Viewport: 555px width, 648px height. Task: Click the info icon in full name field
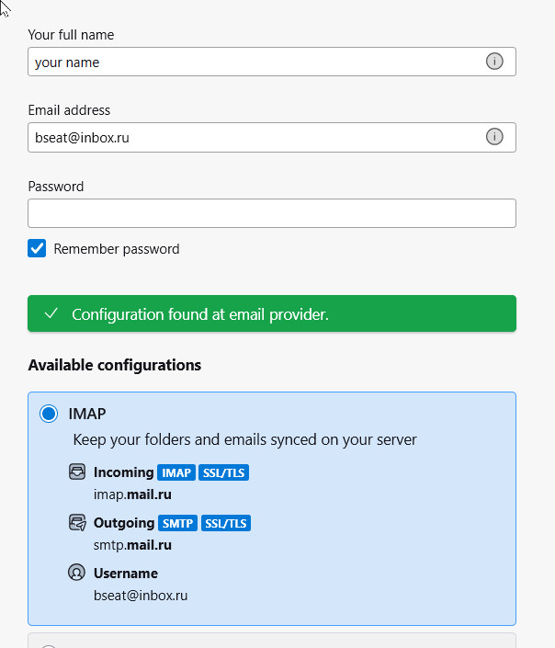[x=494, y=62]
